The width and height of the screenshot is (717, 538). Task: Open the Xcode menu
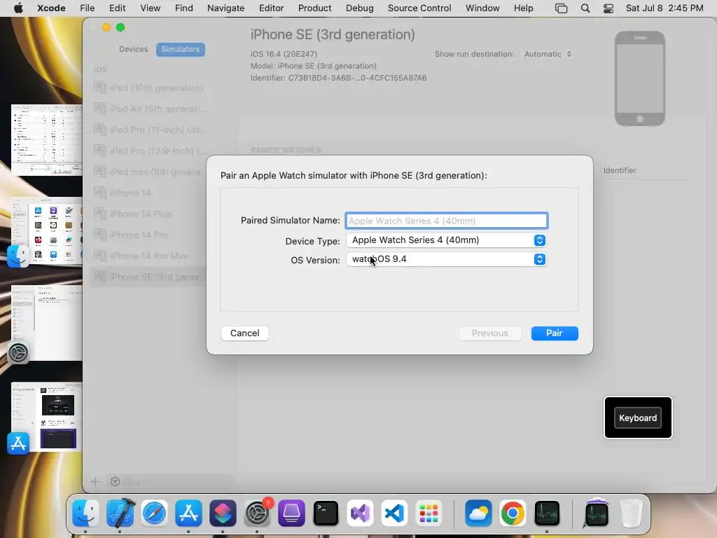tap(51, 8)
